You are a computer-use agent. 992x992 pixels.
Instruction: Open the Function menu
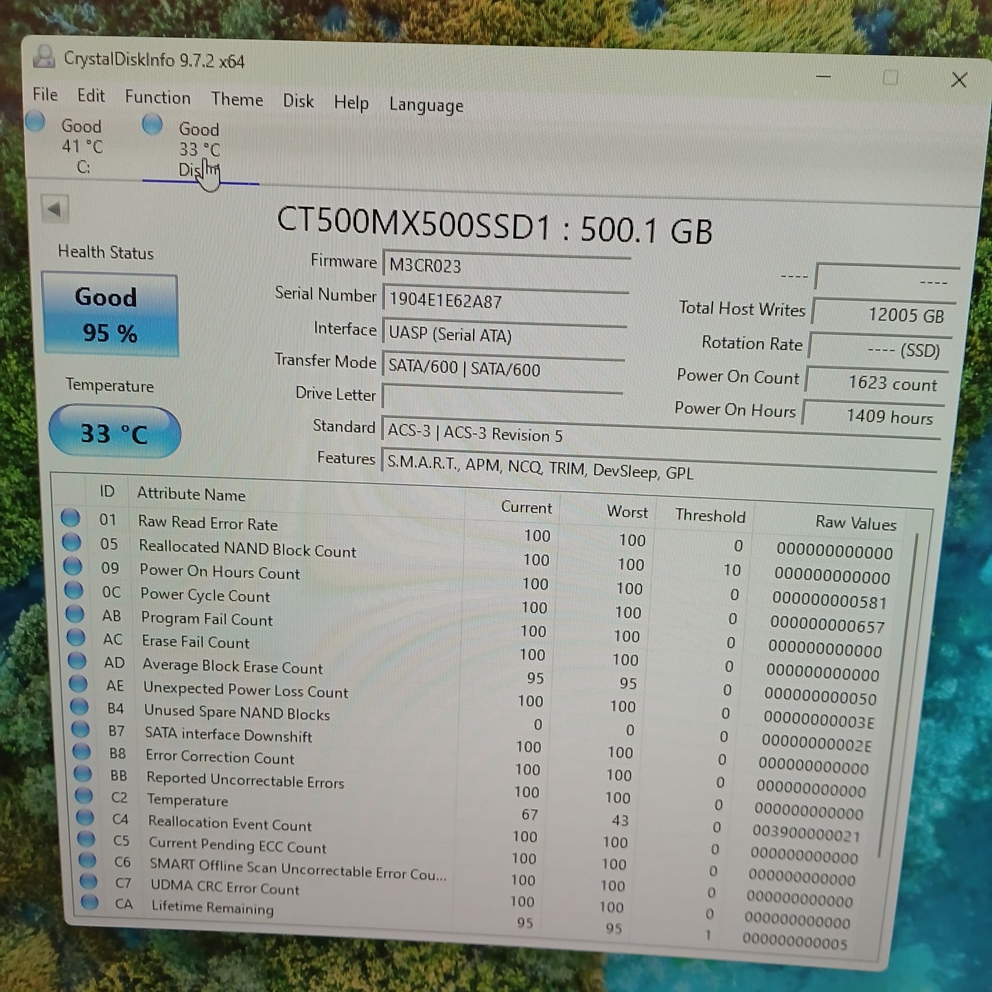(x=157, y=97)
